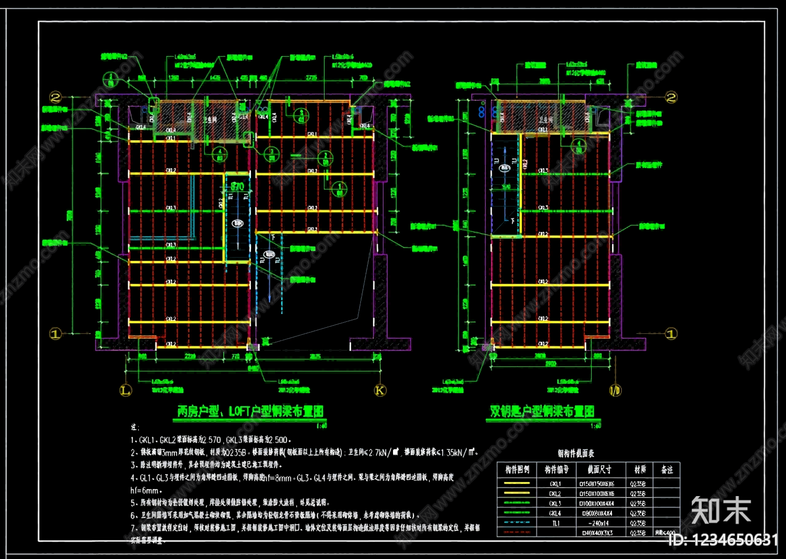Image resolution: width=786 pixels, height=559 pixels.
Task: Select the title 两房户型、LOFT户型钢梁布置图
Action: point(251,411)
